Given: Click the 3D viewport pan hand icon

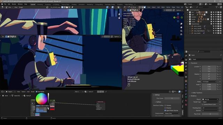Looking at the screenshot, I should click(181, 27).
